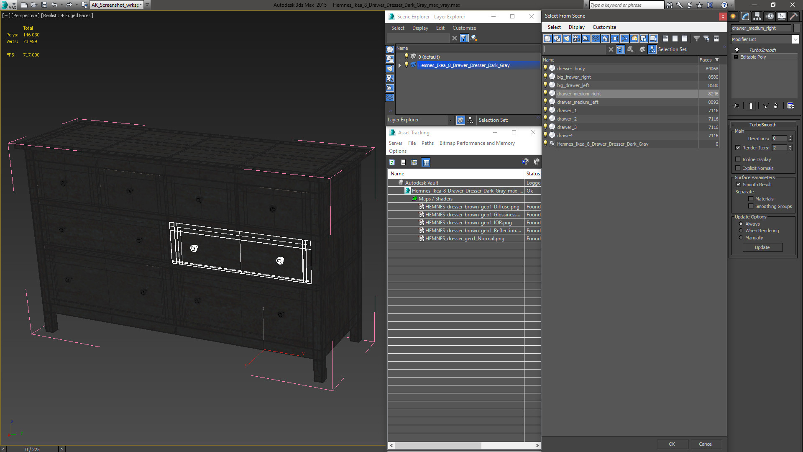Enable Separate by Materials checkbox
803x452 pixels.
[x=751, y=198]
